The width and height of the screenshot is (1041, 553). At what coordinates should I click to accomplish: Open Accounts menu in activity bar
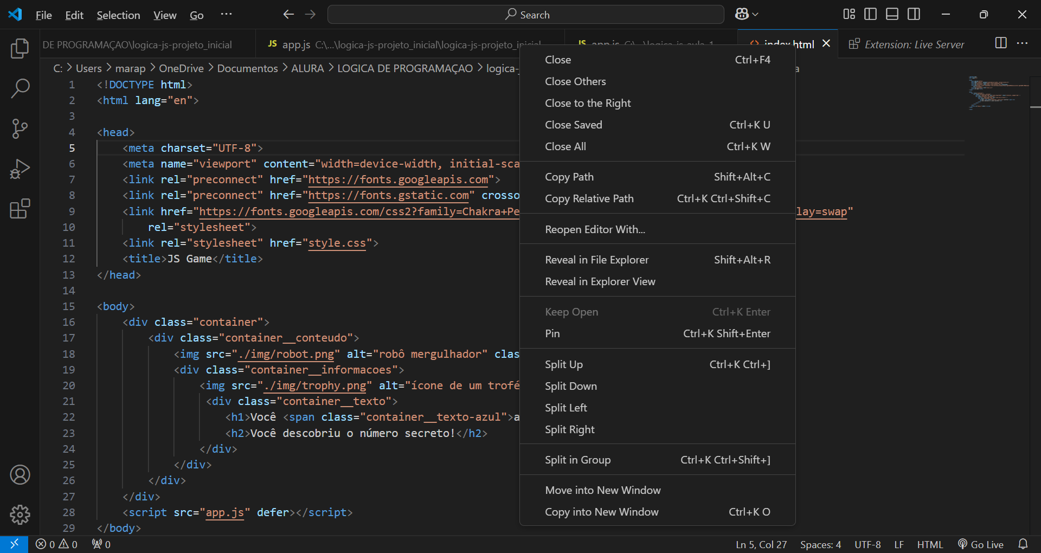[20, 475]
